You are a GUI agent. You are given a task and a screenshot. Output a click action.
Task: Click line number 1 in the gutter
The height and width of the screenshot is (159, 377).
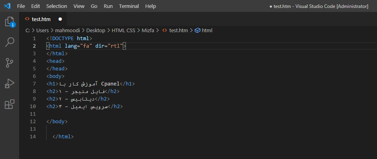[x=34, y=39]
